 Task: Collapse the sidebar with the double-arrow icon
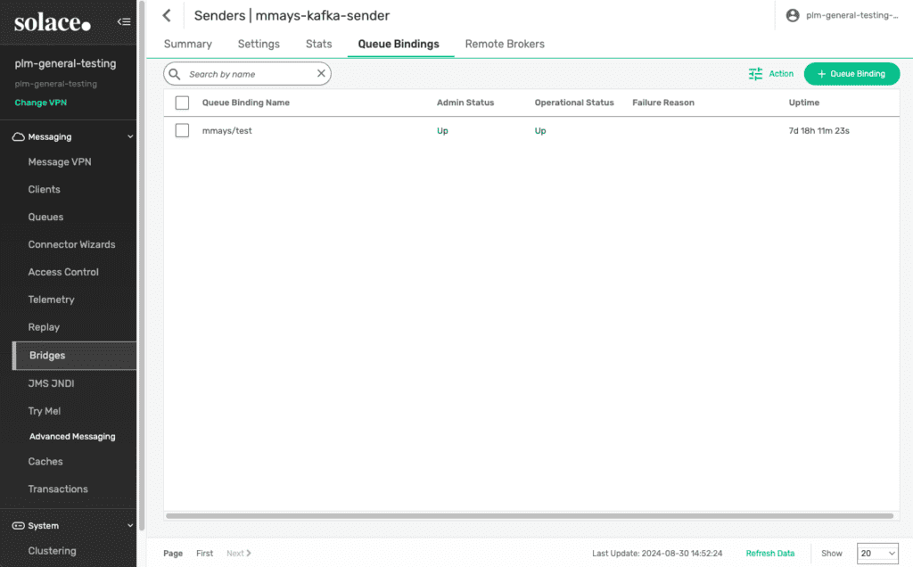coord(124,21)
